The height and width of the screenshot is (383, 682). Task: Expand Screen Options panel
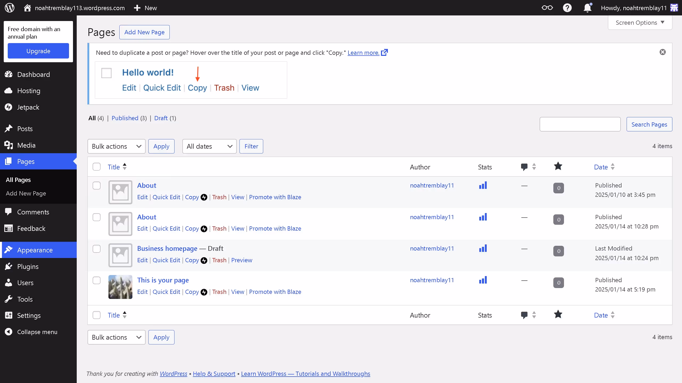[x=640, y=23]
